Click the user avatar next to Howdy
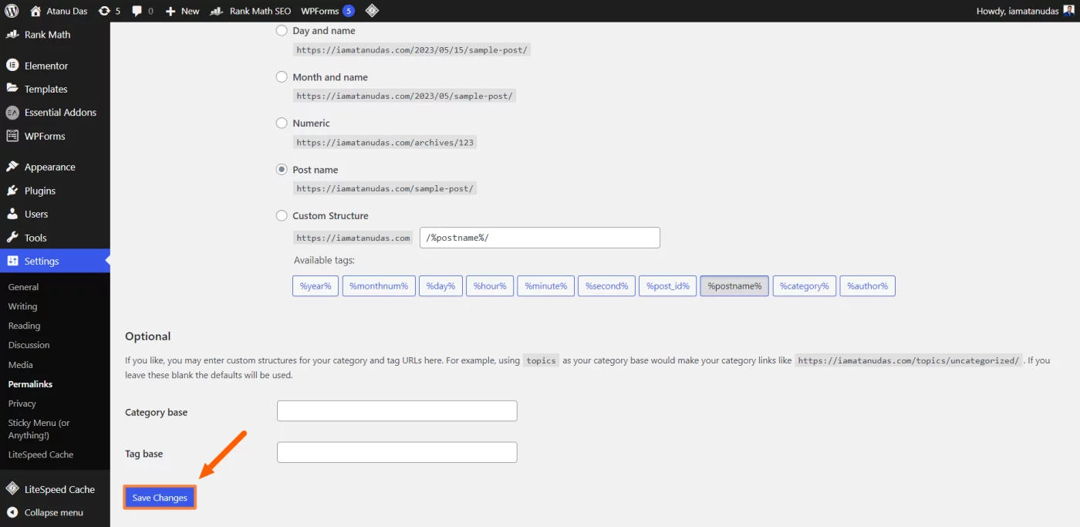Screen dimensions: 1080x527 pyautogui.click(x=1068, y=11)
